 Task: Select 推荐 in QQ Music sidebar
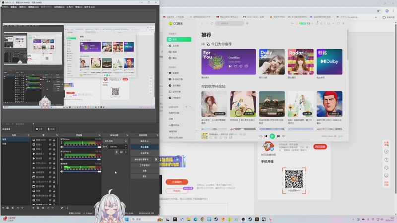tap(179, 40)
